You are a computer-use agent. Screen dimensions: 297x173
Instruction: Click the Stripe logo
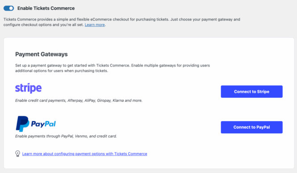[x=29, y=88]
